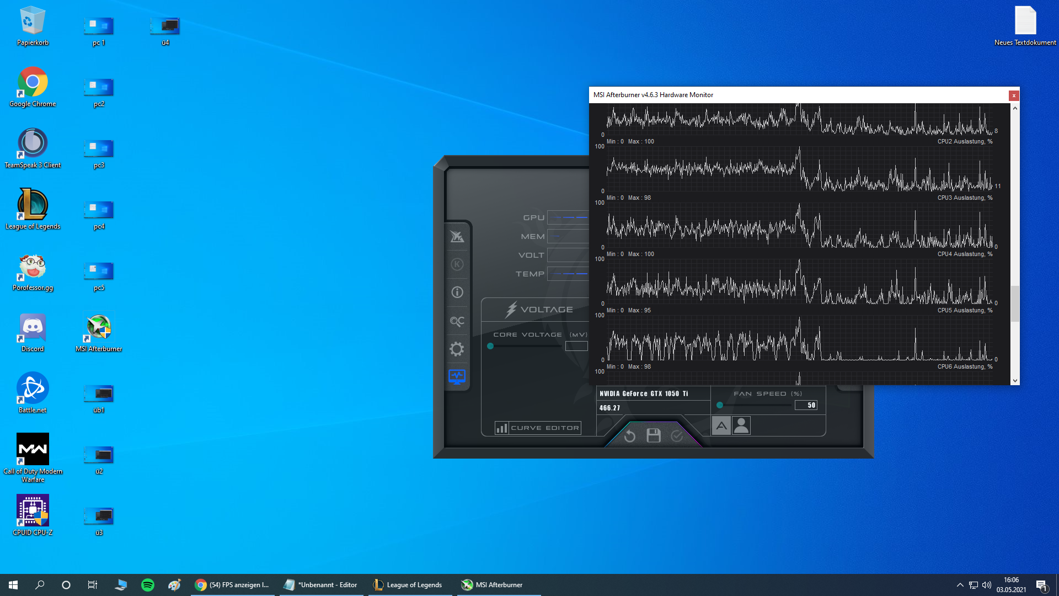
Task: Apply settings with the checkmark icon
Action: pos(677,436)
